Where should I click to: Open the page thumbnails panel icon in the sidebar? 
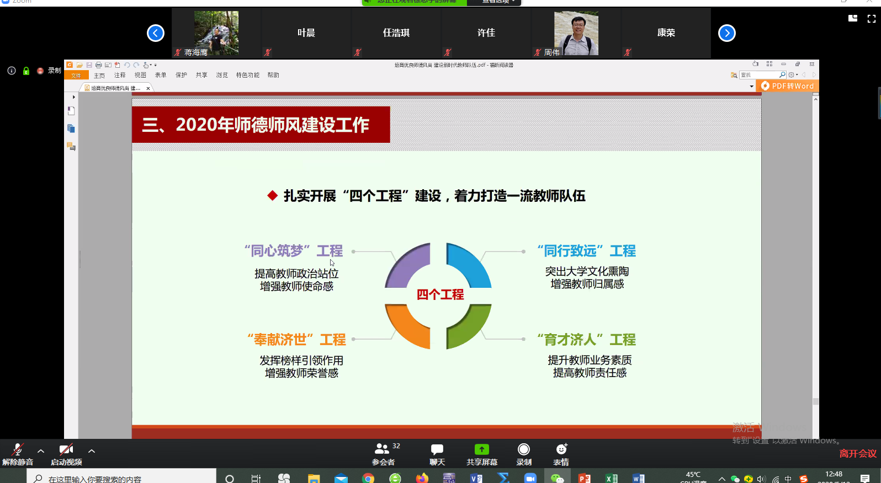coord(71,128)
